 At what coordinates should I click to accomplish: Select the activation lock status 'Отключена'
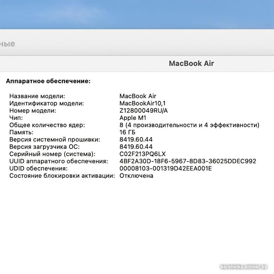coord(136,176)
